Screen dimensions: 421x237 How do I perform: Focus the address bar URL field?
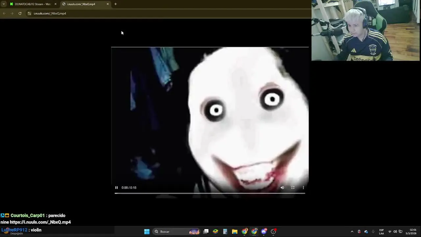168,13
